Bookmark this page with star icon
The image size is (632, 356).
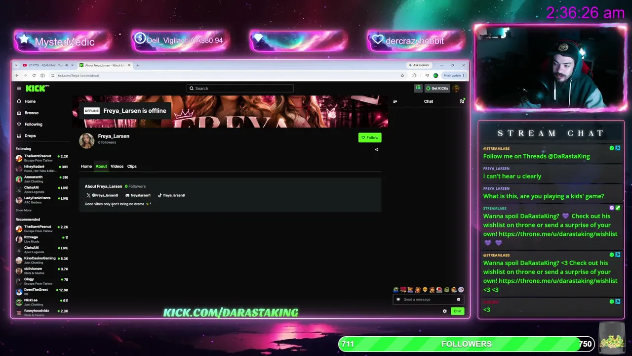[x=402, y=76]
